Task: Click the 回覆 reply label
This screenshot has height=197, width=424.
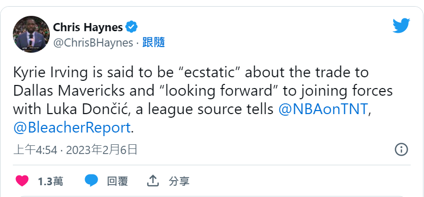Action: (x=118, y=181)
